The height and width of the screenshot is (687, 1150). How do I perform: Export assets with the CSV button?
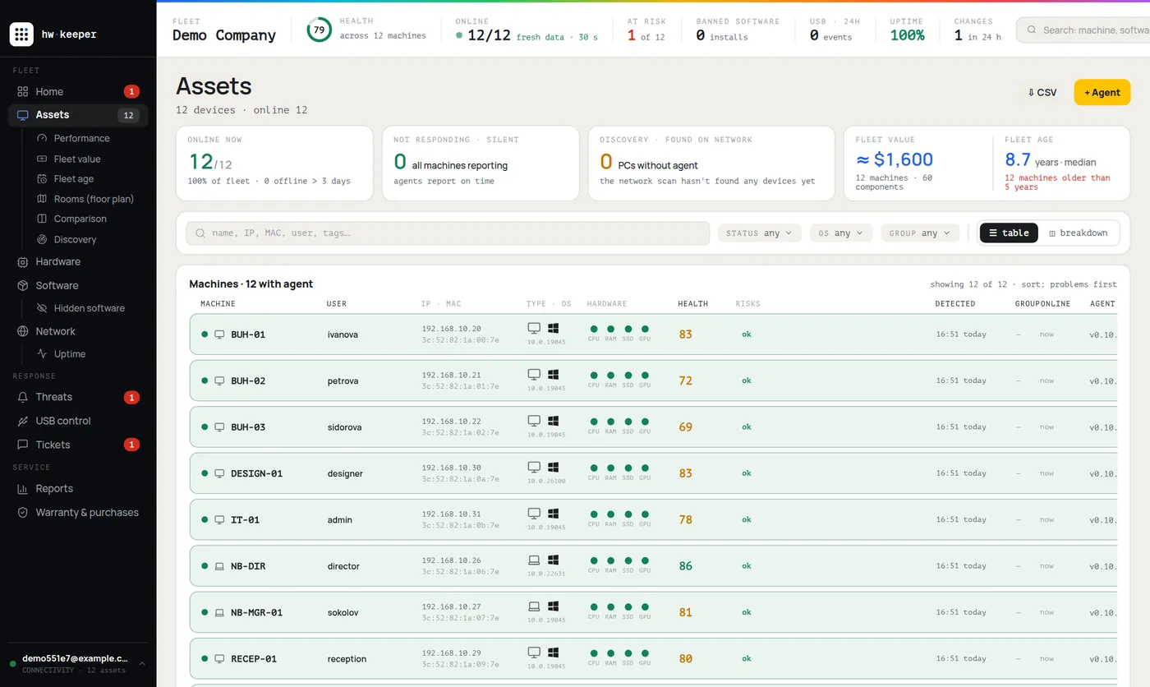tap(1042, 92)
